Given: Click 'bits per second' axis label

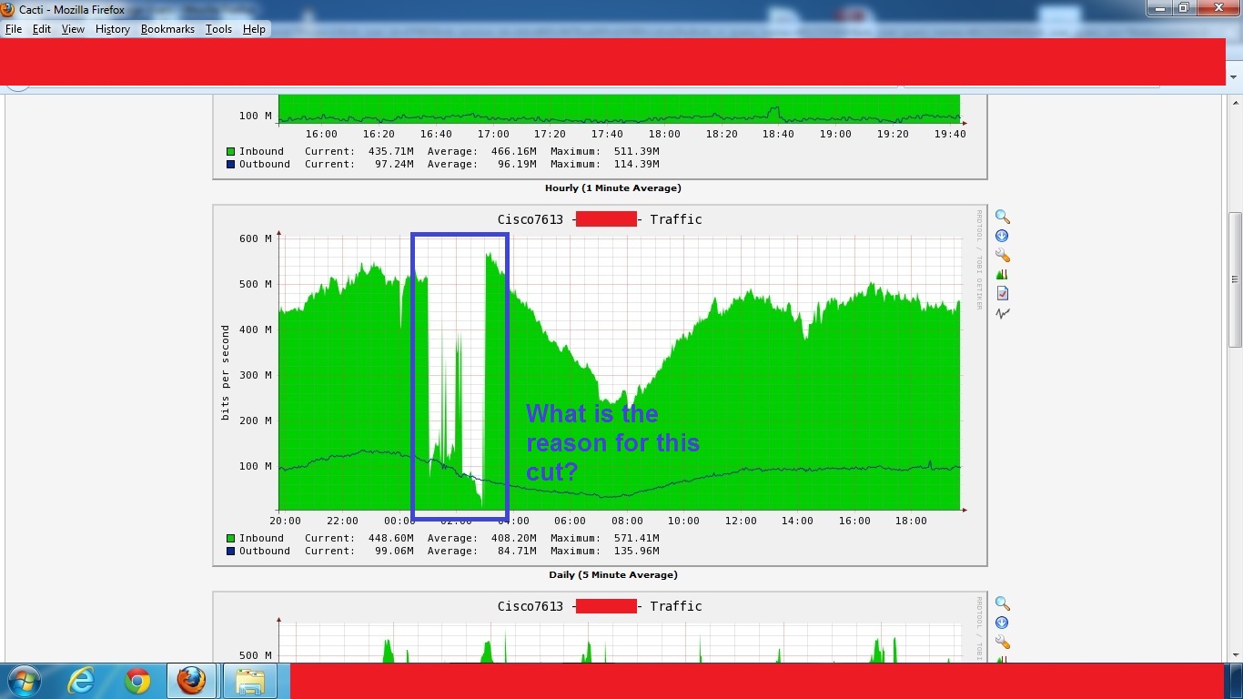Looking at the screenshot, I should (226, 373).
